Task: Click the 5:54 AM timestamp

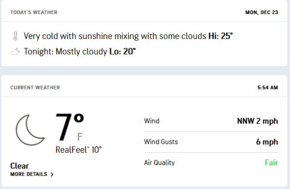Action: tap(268, 87)
